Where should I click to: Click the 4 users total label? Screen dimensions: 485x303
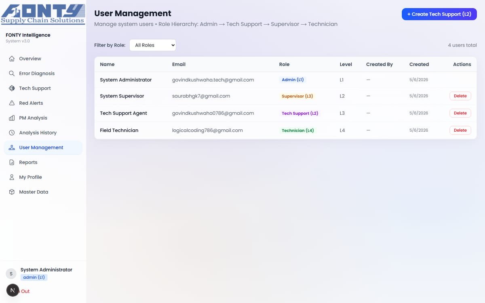pyautogui.click(x=462, y=45)
